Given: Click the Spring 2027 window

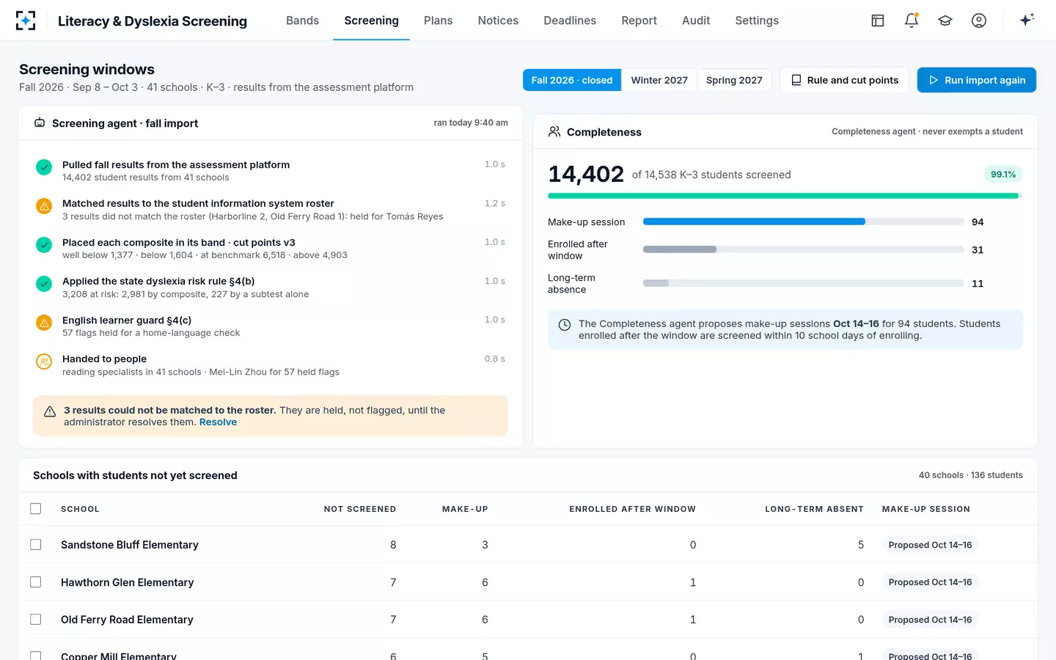Looking at the screenshot, I should (734, 80).
